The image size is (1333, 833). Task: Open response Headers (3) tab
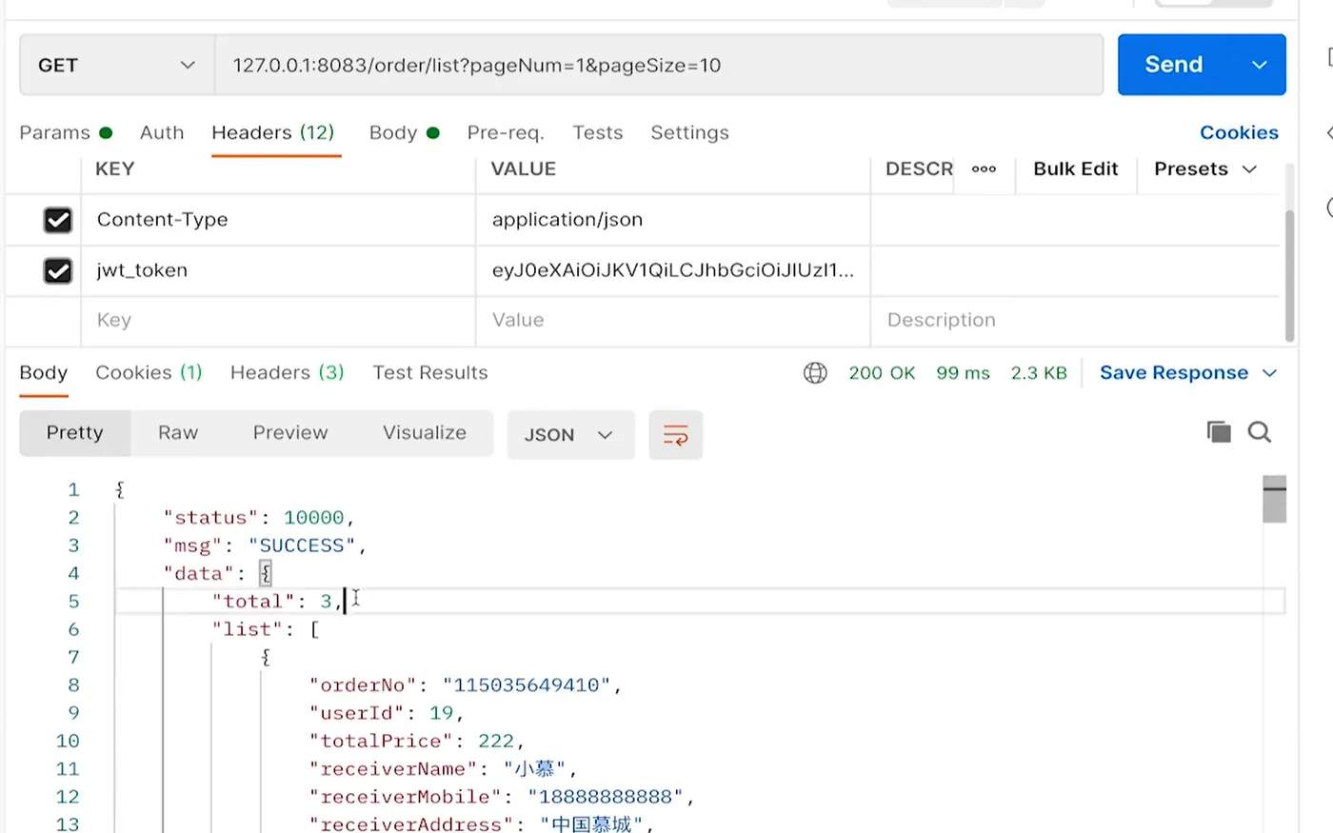click(287, 373)
